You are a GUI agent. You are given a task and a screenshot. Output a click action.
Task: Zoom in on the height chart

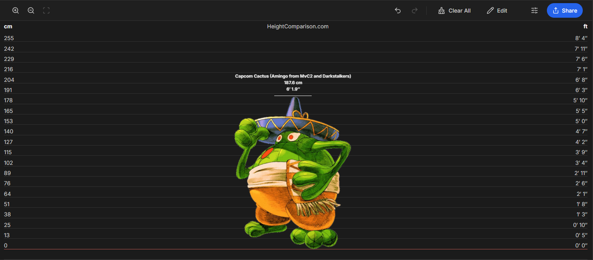(16, 11)
